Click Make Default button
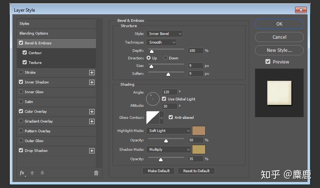The width and height of the screenshot is (320, 188). (x=158, y=171)
